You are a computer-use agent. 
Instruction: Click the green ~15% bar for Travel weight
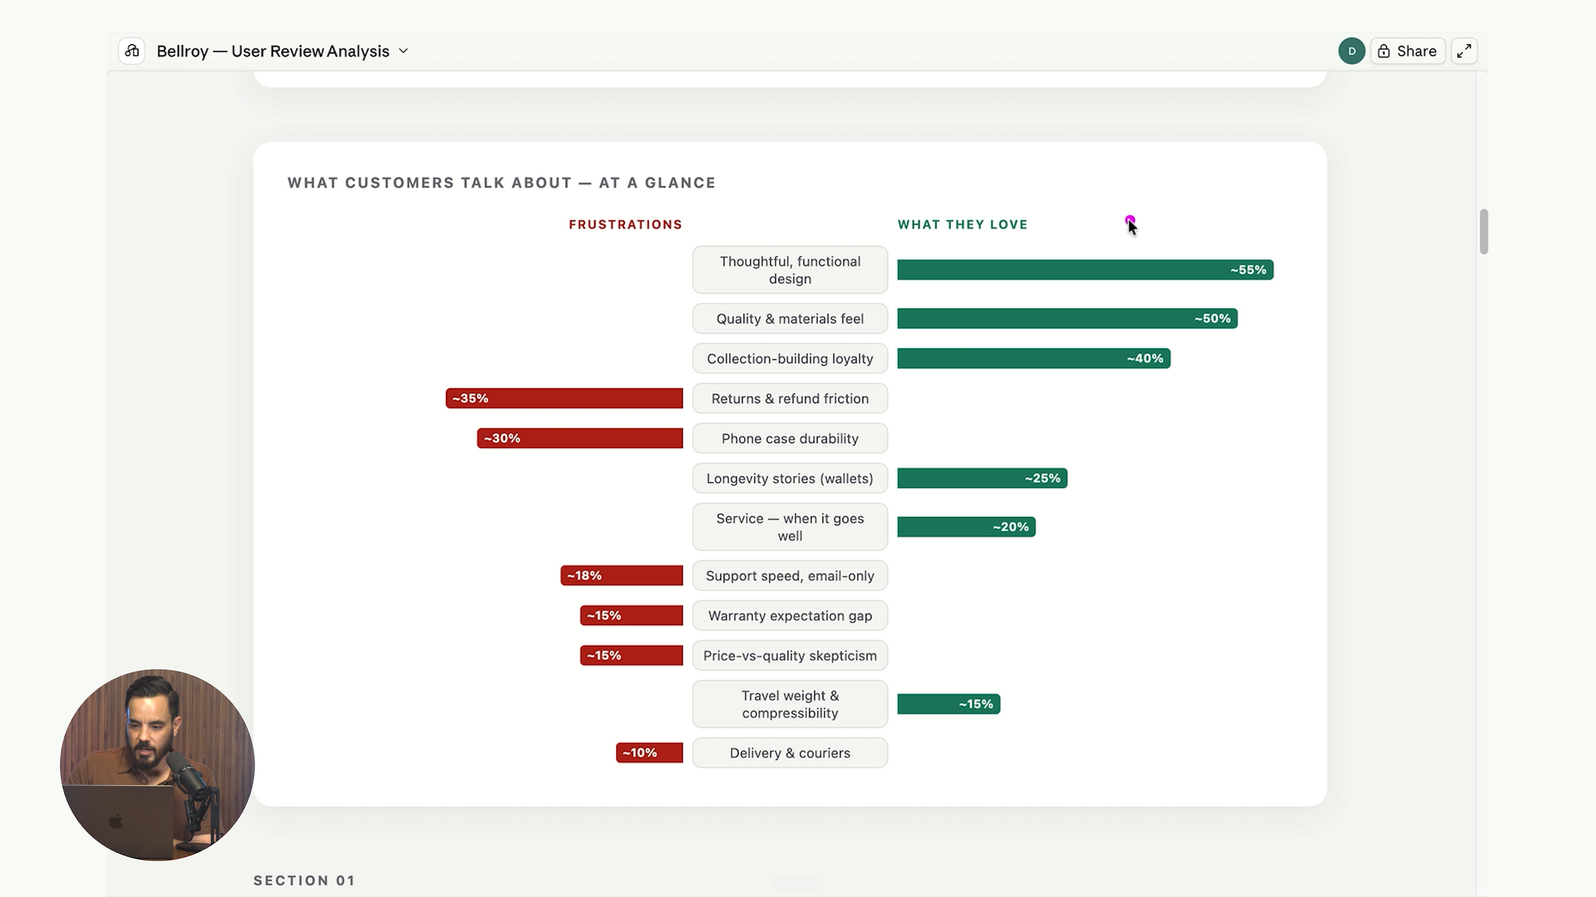(949, 704)
